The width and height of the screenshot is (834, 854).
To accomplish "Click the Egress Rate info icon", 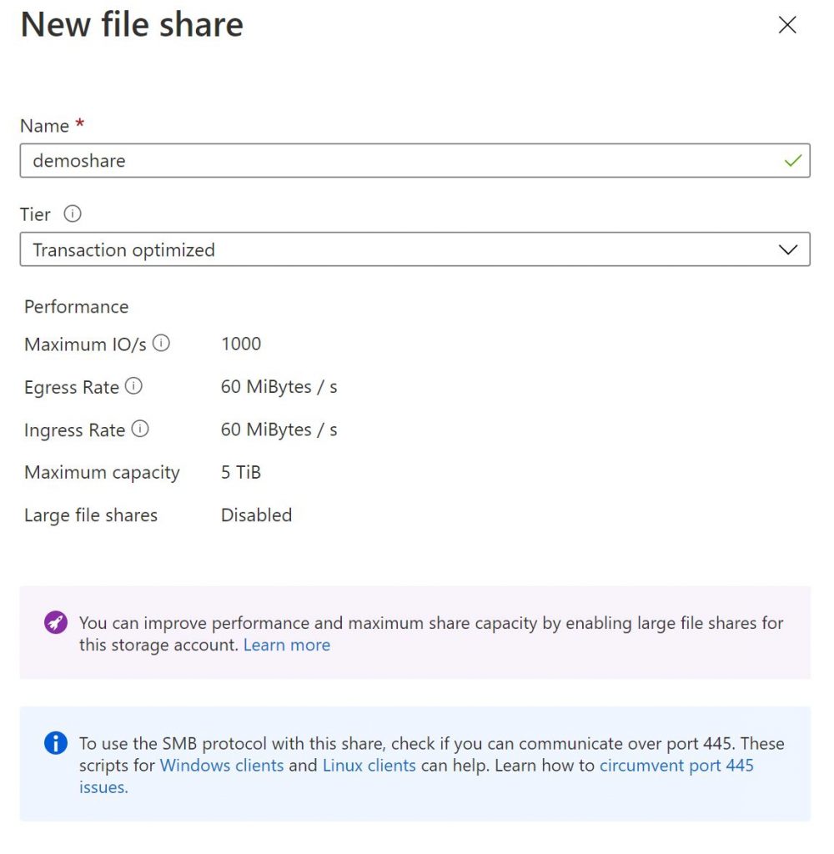I will pos(133,387).
